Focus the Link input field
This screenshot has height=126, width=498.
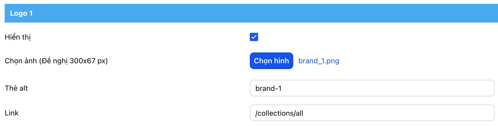[x=372, y=113]
